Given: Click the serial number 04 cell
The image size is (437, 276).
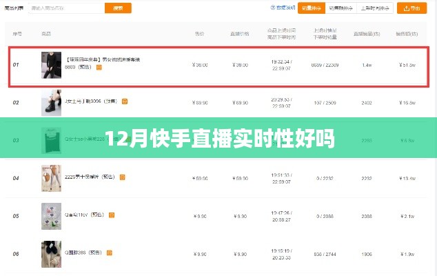Looking at the screenshot, I should click(16, 178).
